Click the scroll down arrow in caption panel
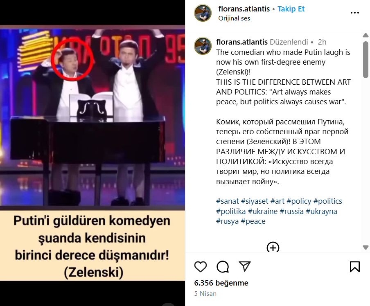This screenshot has width=370, height=306. coord(365,248)
